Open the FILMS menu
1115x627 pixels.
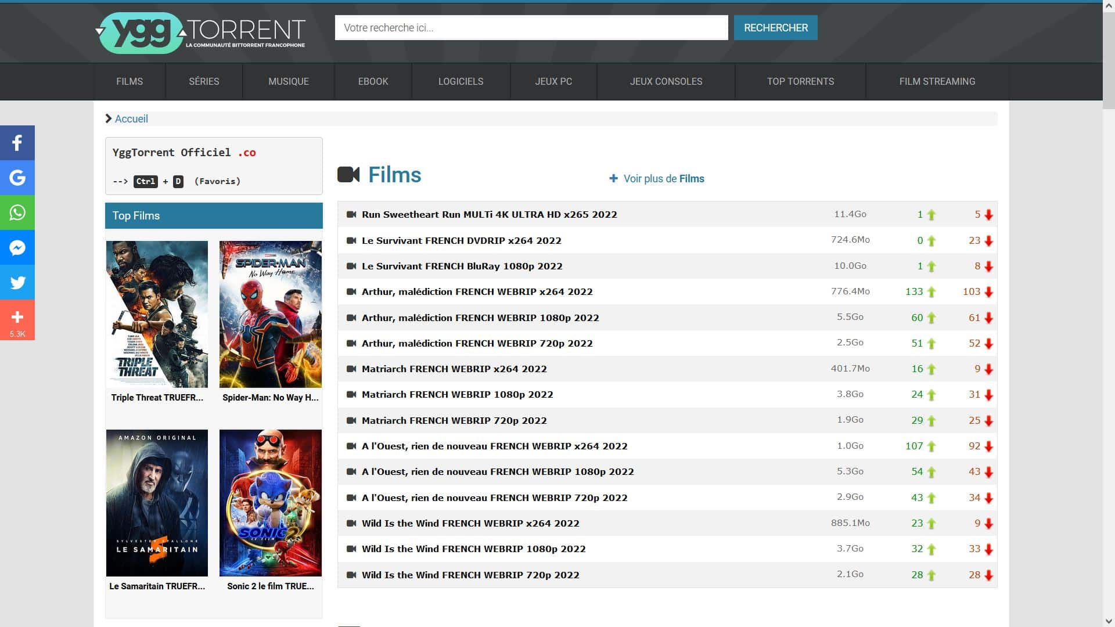tap(130, 81)
